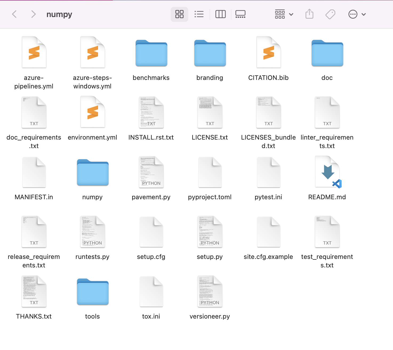This screenshot has width=393, height=350.
Task: Select INSTALL.rst.txt file icon
Action: pyautogui.click(x=151, y=112)
